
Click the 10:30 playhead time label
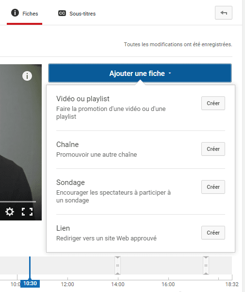click(30, 283)
